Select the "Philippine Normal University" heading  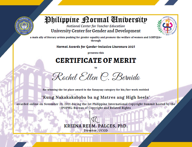click(96, 20)
